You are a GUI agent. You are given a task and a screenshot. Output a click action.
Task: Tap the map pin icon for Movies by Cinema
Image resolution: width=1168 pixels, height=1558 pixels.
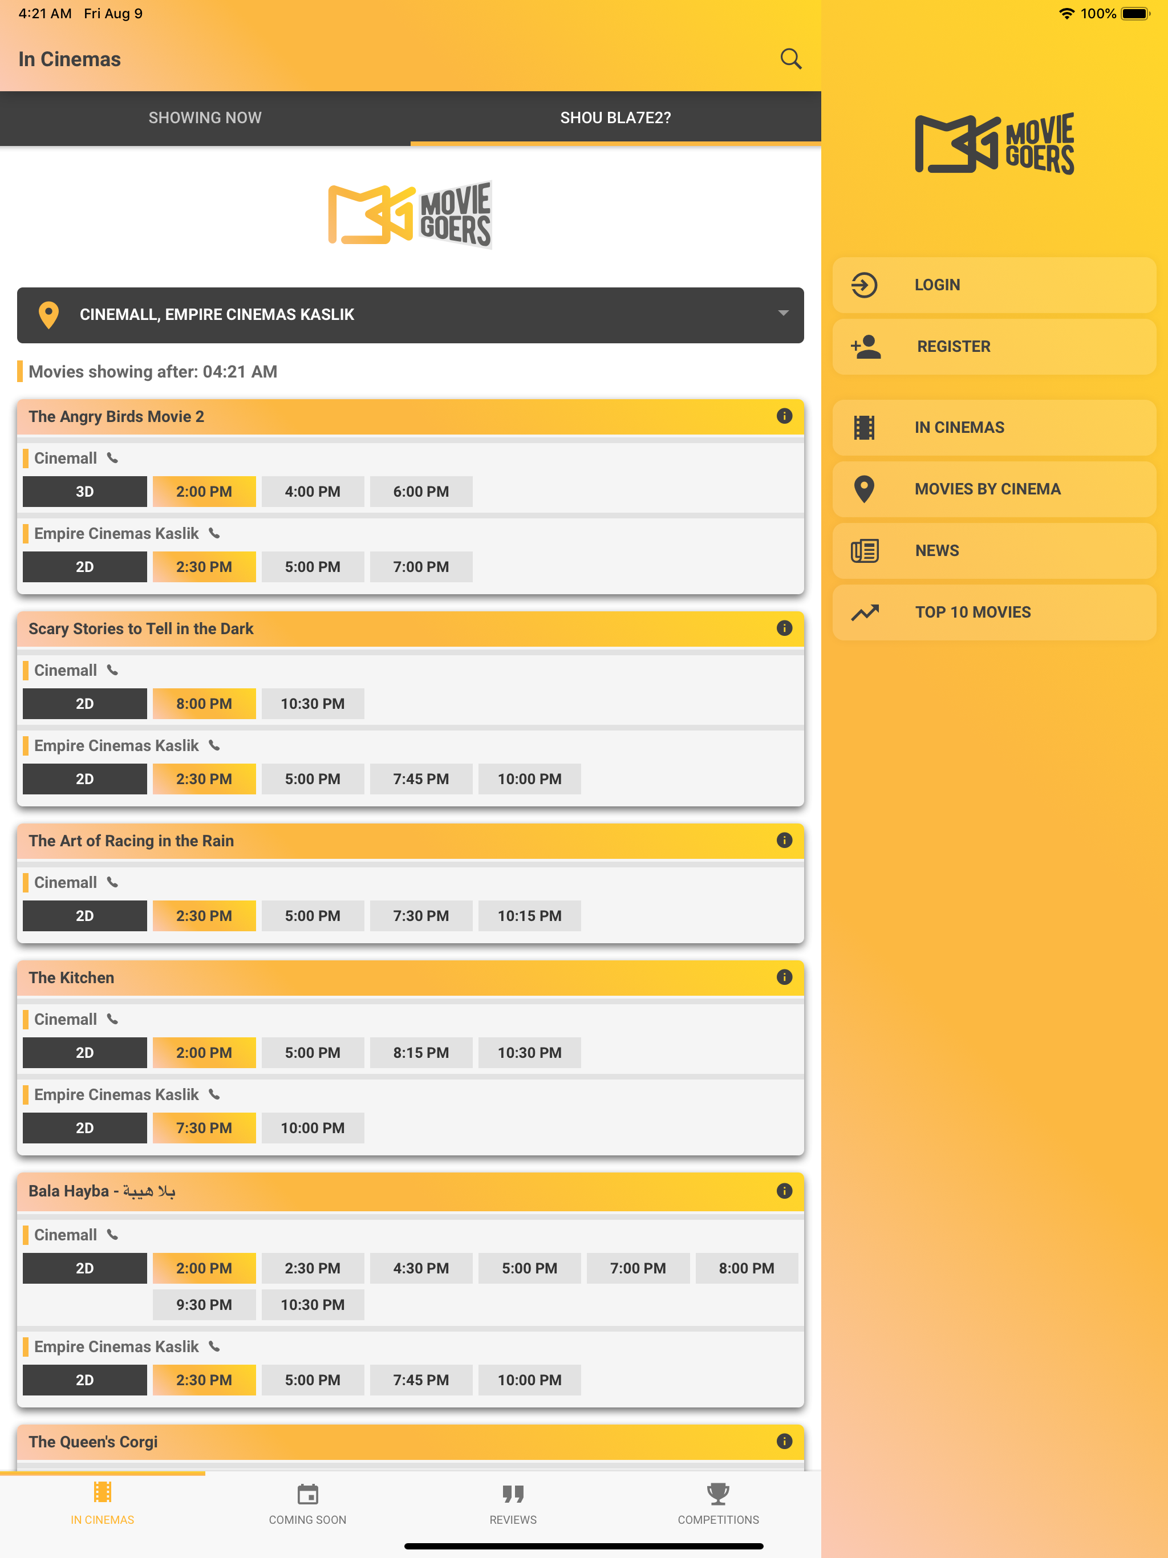point(863,489)
